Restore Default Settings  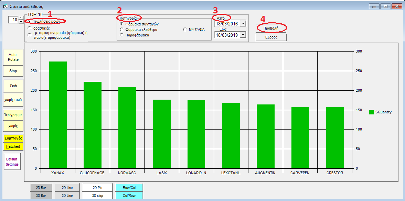coord(12,161)
